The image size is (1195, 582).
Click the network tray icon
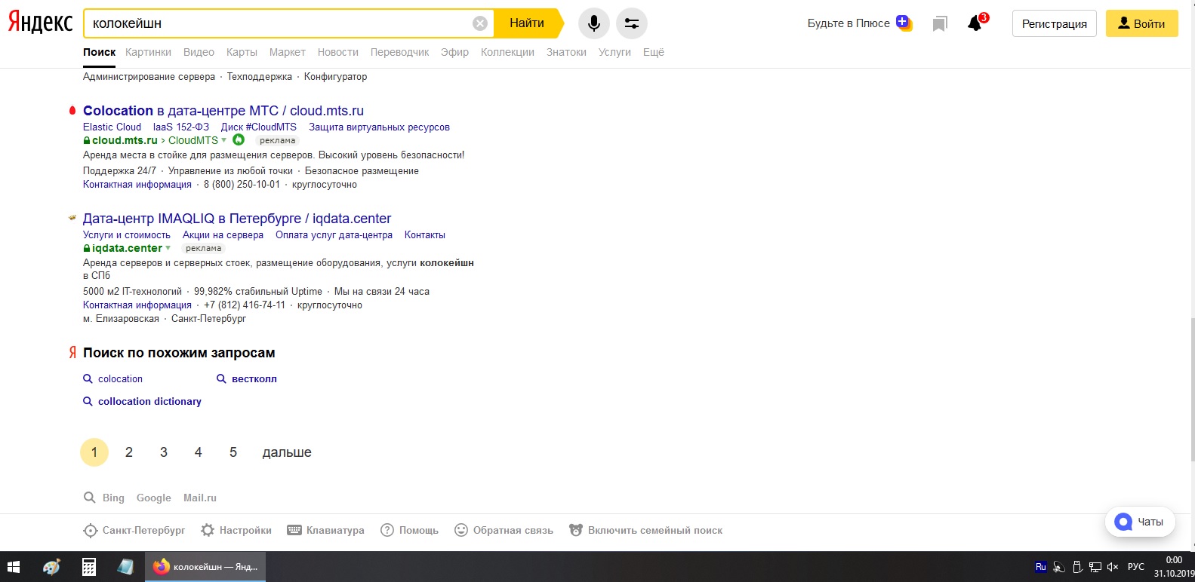coord(1095,567)
